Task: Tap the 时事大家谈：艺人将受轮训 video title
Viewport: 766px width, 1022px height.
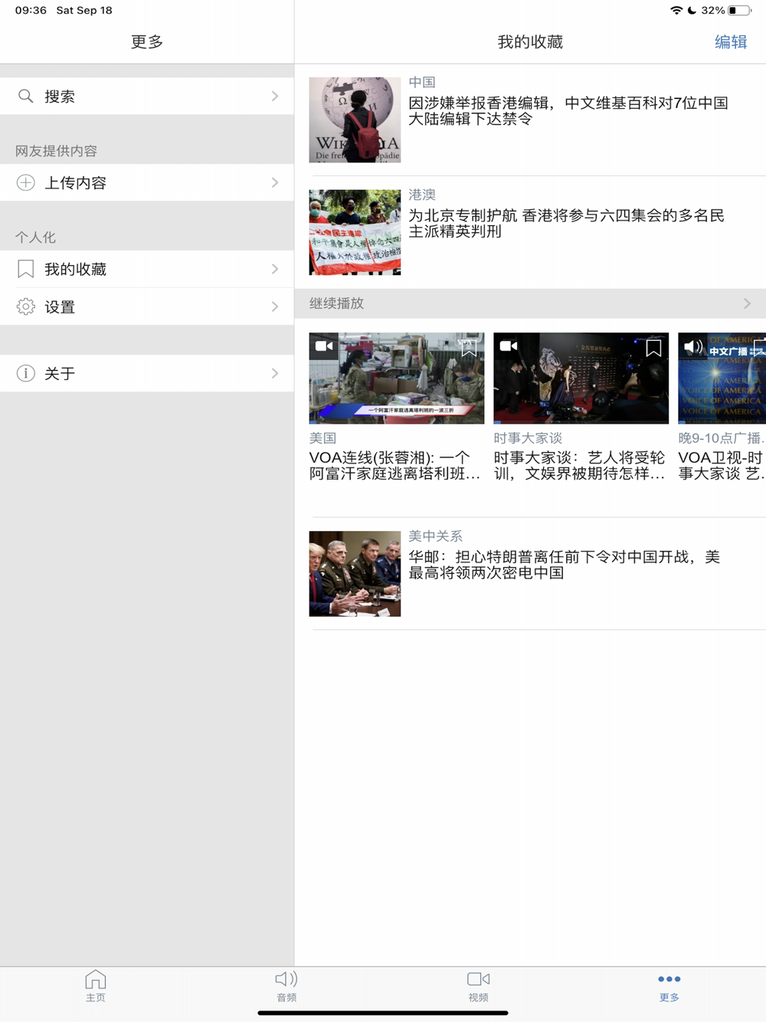Action: (x=580, y=465)
